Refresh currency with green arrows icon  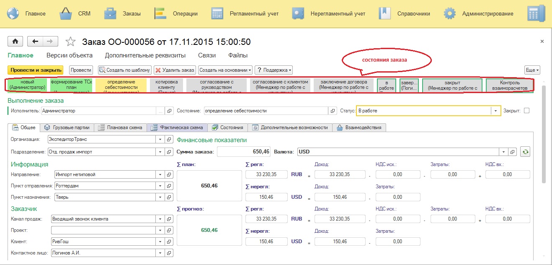click(x=525, y=152)
